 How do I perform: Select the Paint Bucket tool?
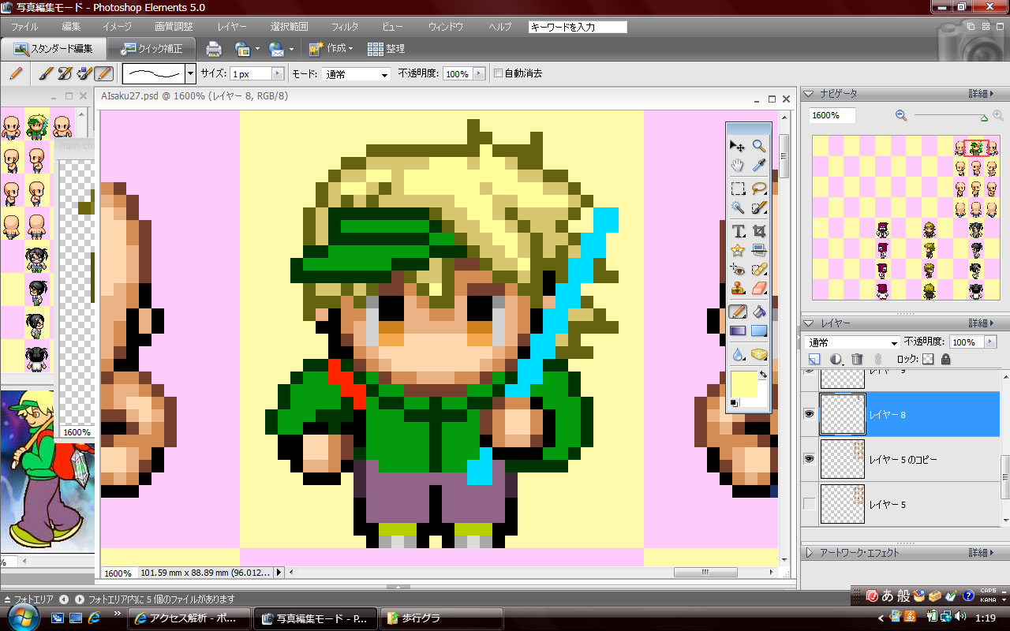click(759, 312)
